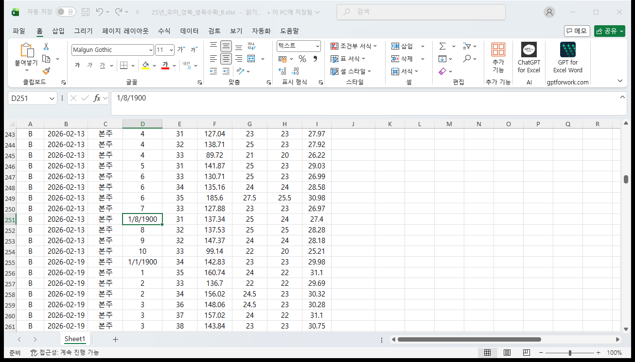Apply italic formatting icon
The width and height of the screenshot is (635, 362).
click(x=89, y=65)
